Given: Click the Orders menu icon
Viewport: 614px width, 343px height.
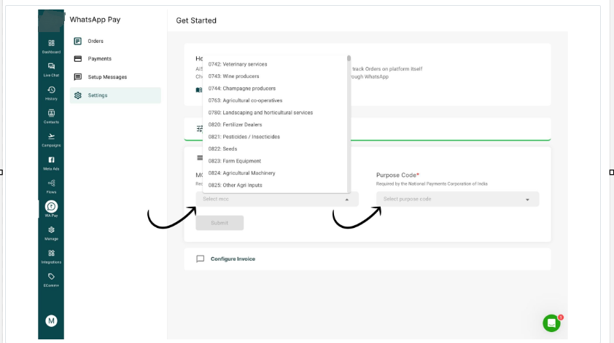Looking at the screenshot, I should click(x=78, y=41).
